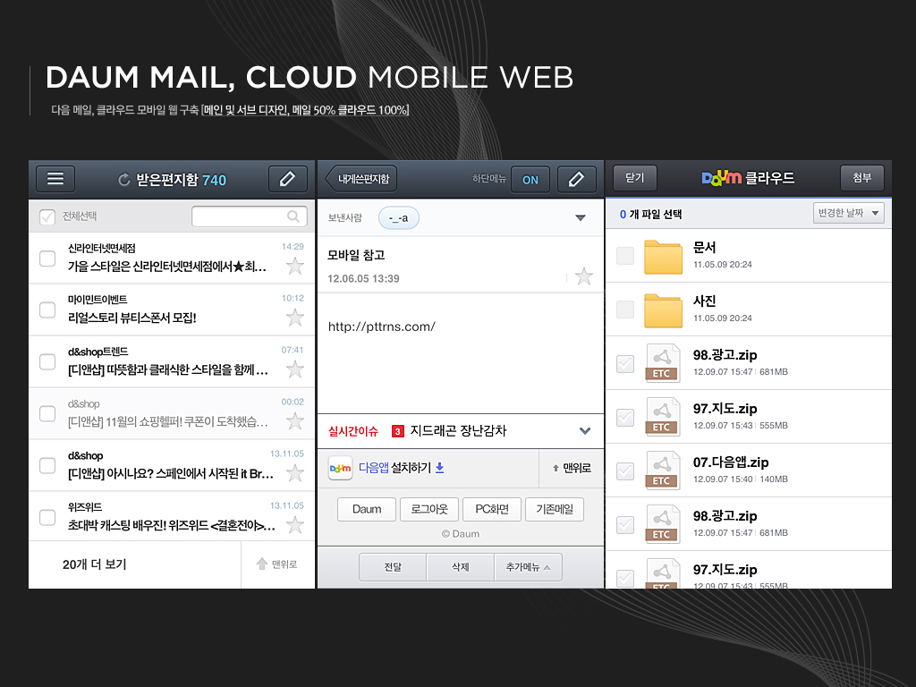Star the 신라인터넷면세점 email

pyautogui.click(x=295, y=266)
